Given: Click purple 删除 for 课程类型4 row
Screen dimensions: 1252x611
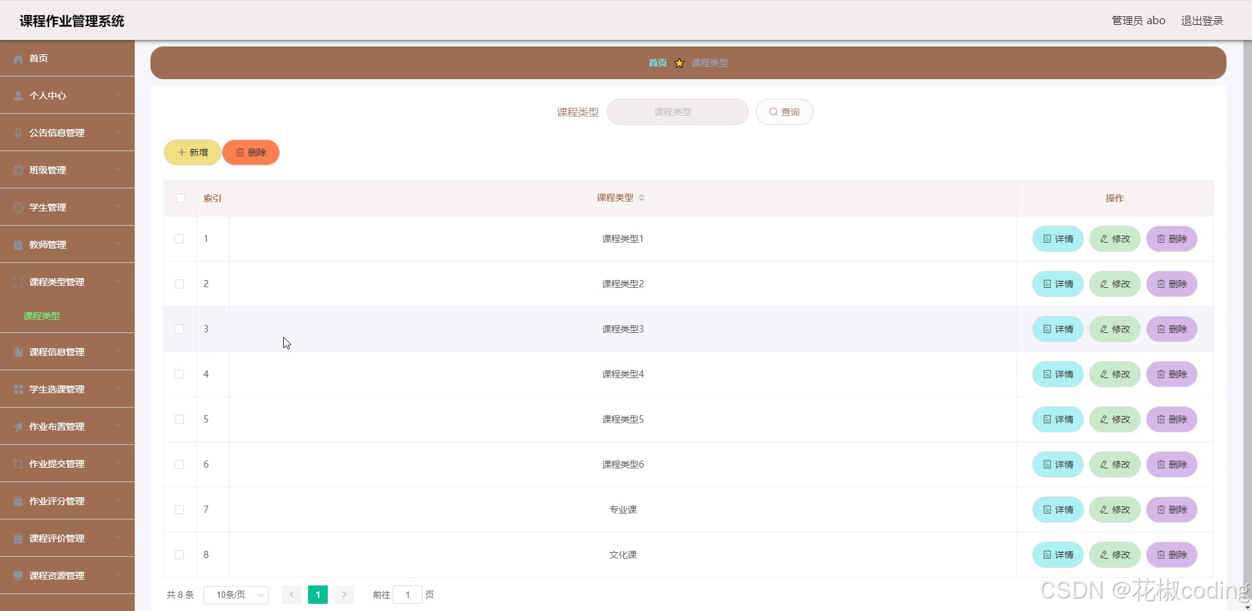Looking at the screenshot, I should click(1172, 374).
